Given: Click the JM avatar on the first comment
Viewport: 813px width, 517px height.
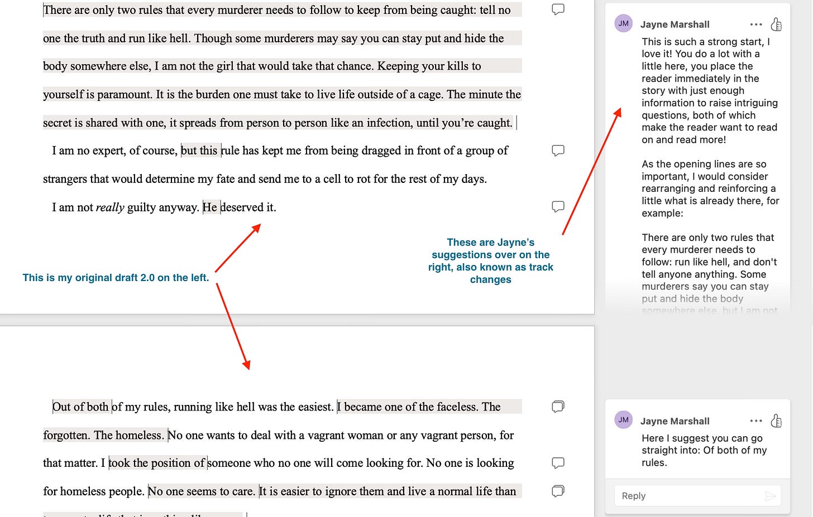Looking at the screenshot, I should pyautogui.click(x=624, y=23).
